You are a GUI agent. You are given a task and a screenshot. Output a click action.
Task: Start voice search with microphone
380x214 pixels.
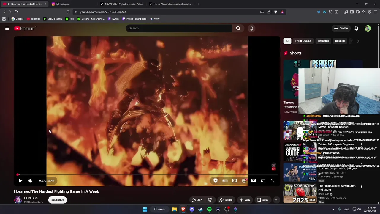251,28
